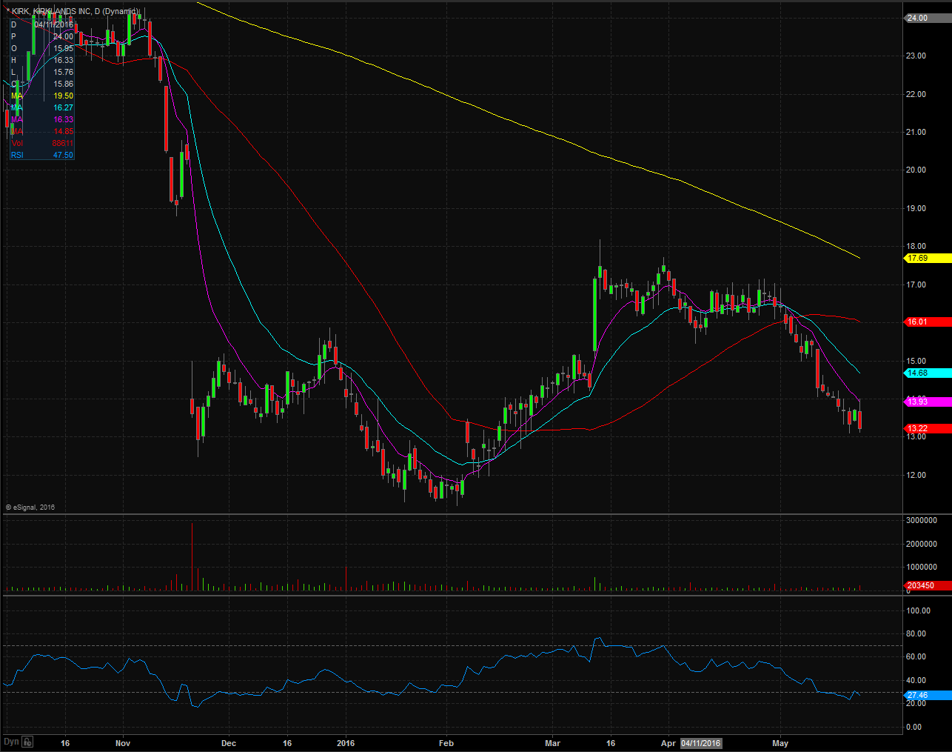Screen dimensions: 952x752
Task: Click the red 13.22 last price tag
Action: point(928,428)
